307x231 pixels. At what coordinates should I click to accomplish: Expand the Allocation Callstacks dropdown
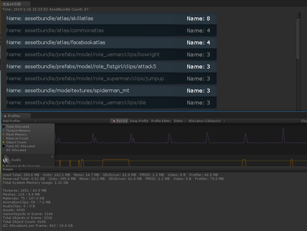coord(206,121)
